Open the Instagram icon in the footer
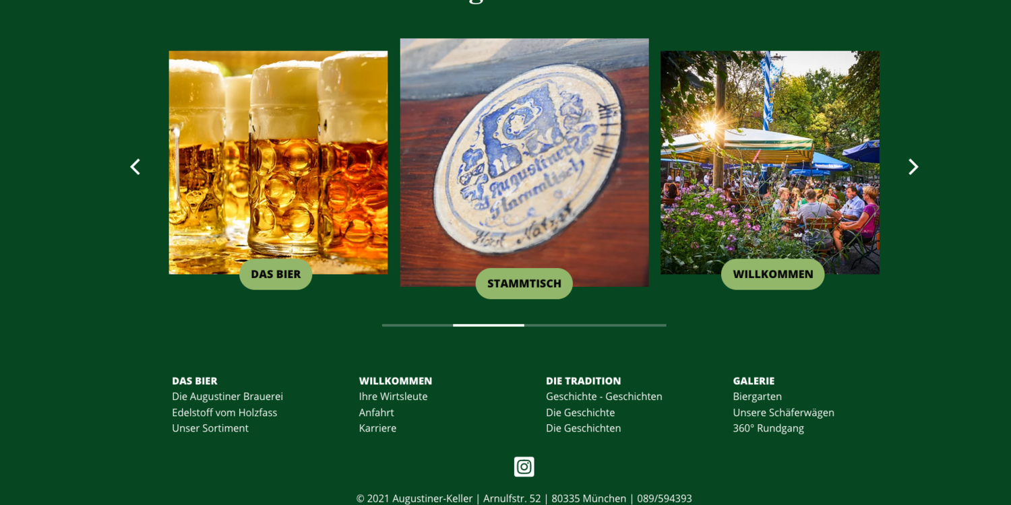 point(524,467)
